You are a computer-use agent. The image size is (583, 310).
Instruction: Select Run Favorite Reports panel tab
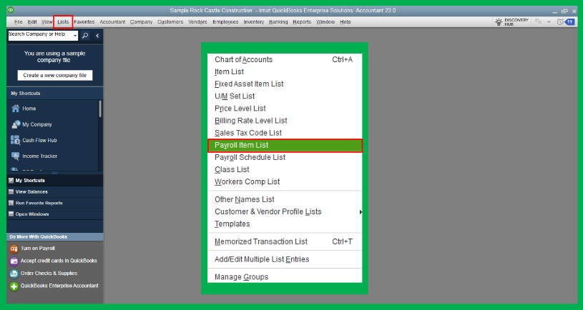pyautogui.click(x=54, y=203)
